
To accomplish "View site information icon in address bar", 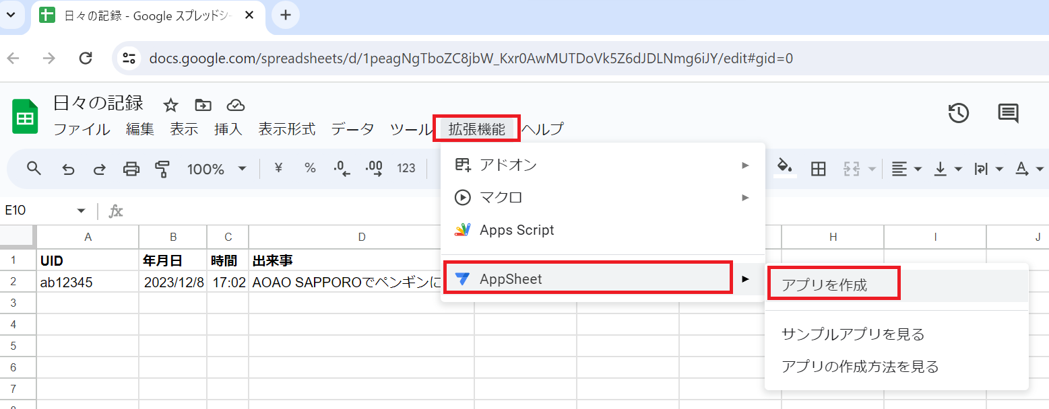I will (x=129, y=59).
